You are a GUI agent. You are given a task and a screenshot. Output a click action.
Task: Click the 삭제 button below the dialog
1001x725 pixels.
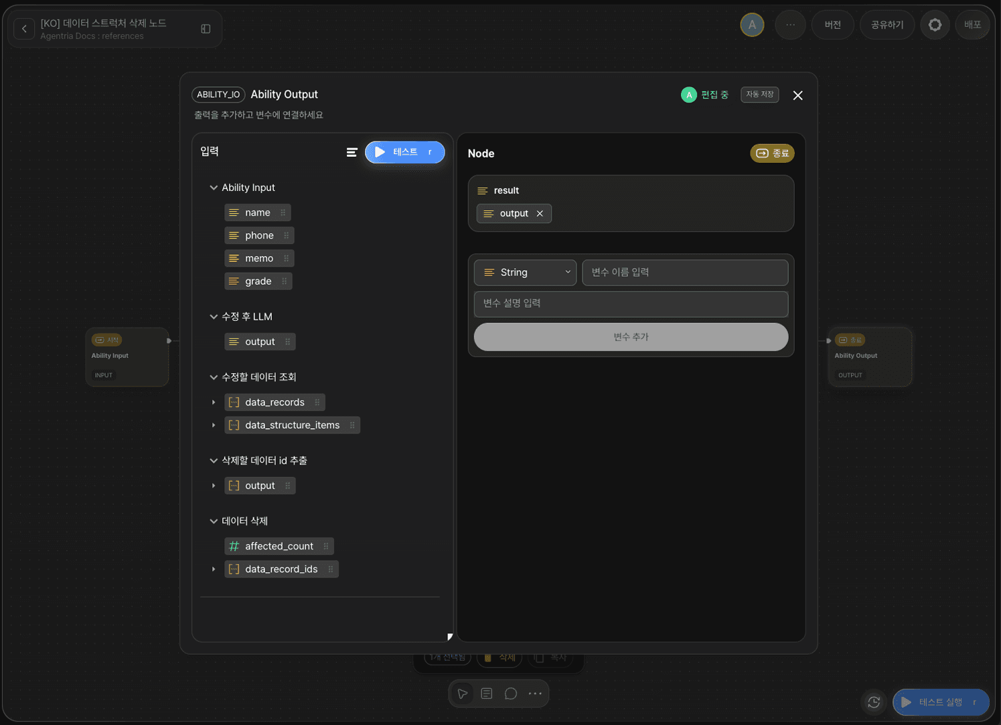click(499, 658)
